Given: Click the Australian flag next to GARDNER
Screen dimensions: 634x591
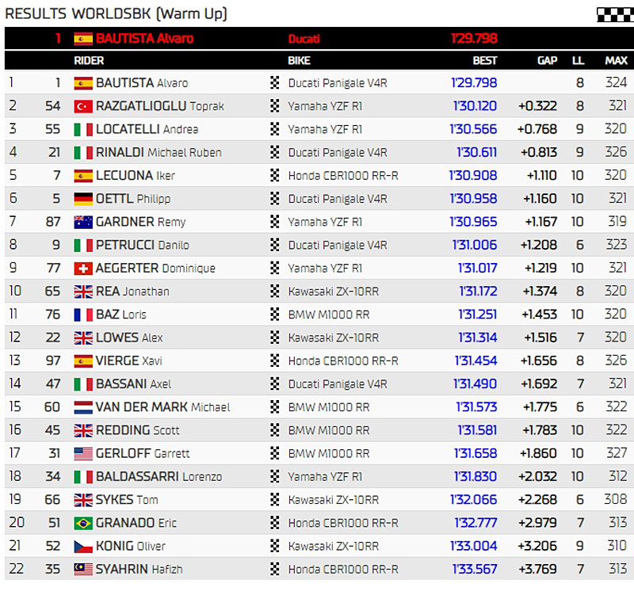Looking at the screenshot, I should click(x=83, y=222).
